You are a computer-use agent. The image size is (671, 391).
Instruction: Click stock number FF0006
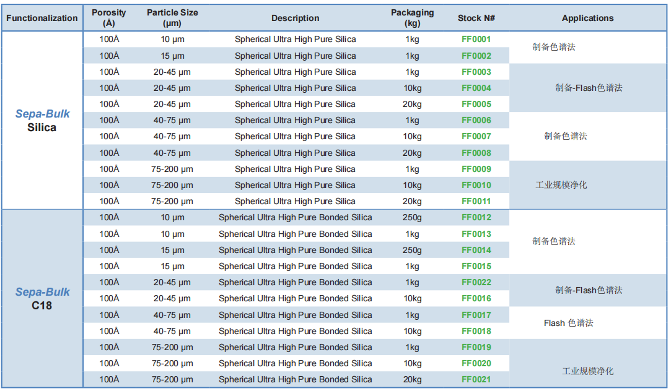pyautogui.click(x=476, y=121)
